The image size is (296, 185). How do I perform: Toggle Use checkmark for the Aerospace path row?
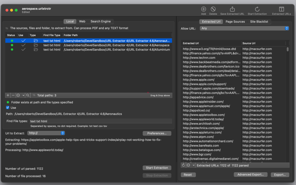tap(23, 45)
